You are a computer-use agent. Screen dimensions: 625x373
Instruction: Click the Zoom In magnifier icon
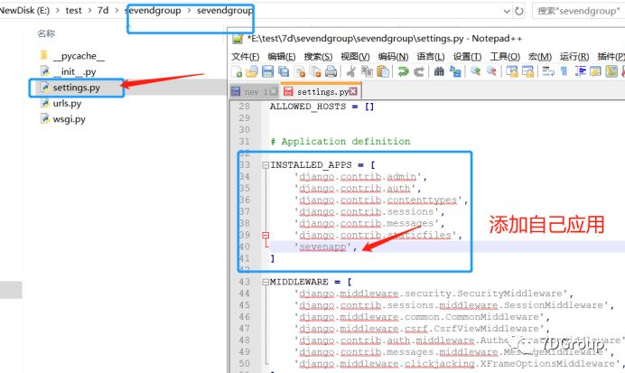[476, 71]
